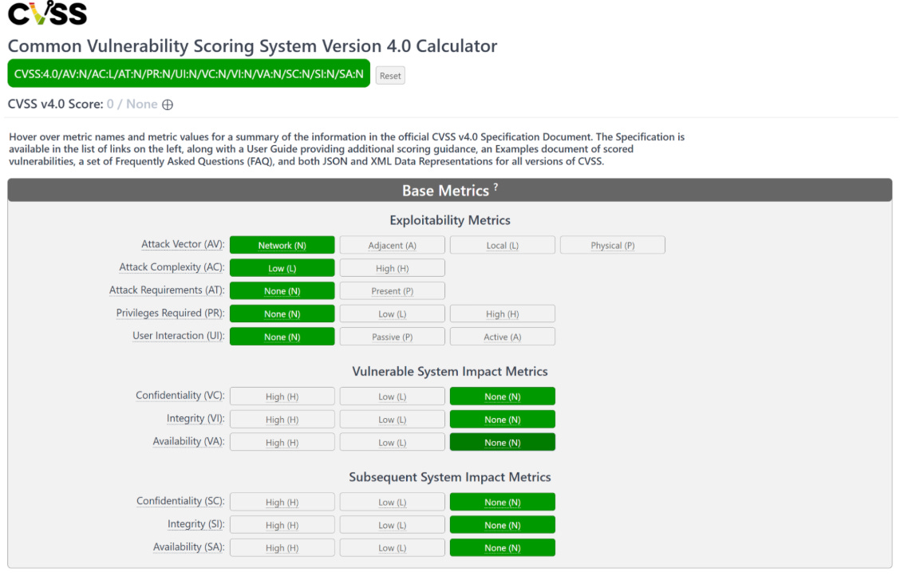Screen dimensions: 916x576
Task: Set User Interaction to Passive (P)
Action: (x=392, y=337)
